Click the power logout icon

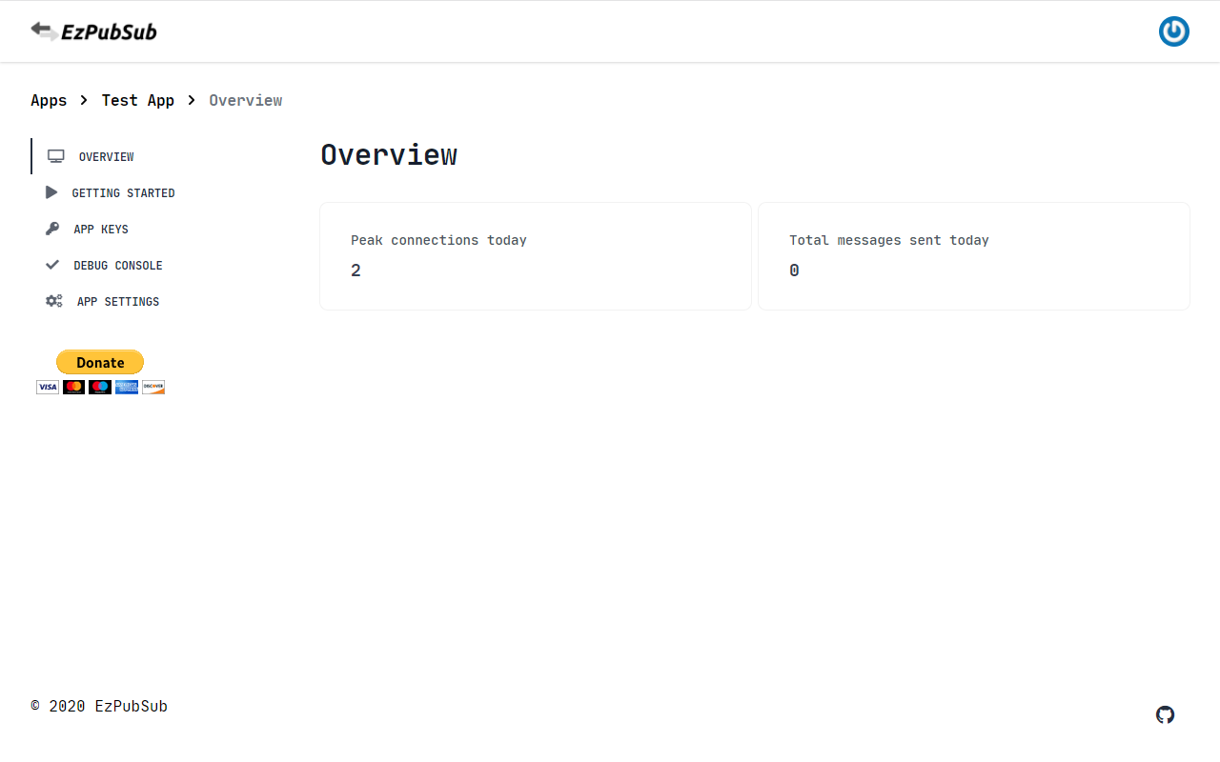pyautogui.click(x=1173, y=31)
